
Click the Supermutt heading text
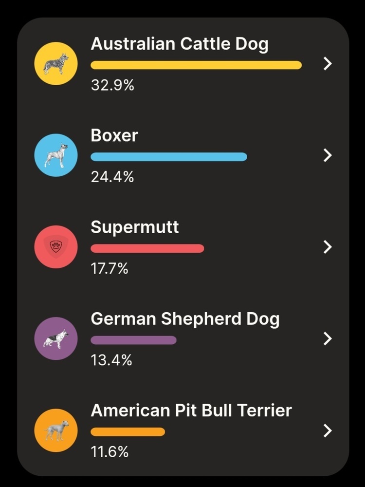pyautogui.click(x=135, y=227)
